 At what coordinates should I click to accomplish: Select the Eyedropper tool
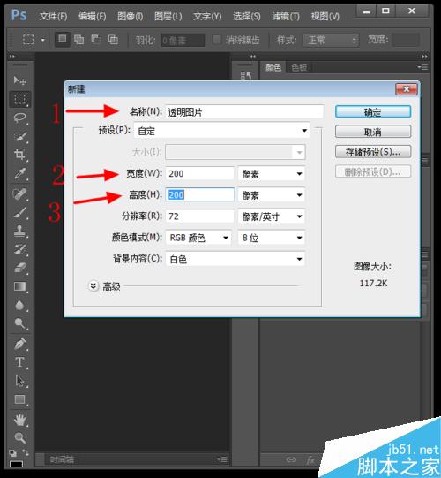click(19, 173)
